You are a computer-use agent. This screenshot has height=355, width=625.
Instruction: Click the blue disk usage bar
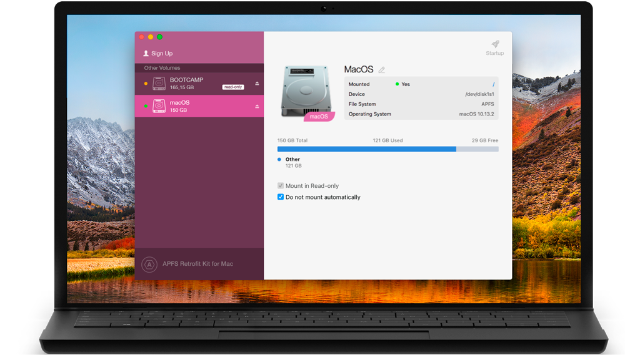click(366, 149)
